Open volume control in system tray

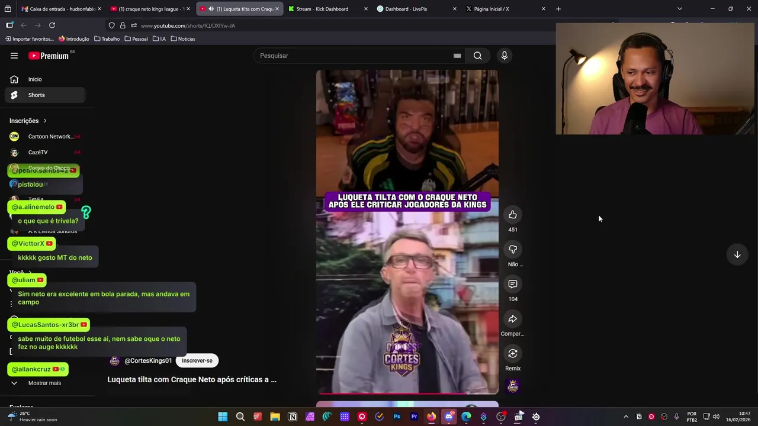(x=716, y=417)
